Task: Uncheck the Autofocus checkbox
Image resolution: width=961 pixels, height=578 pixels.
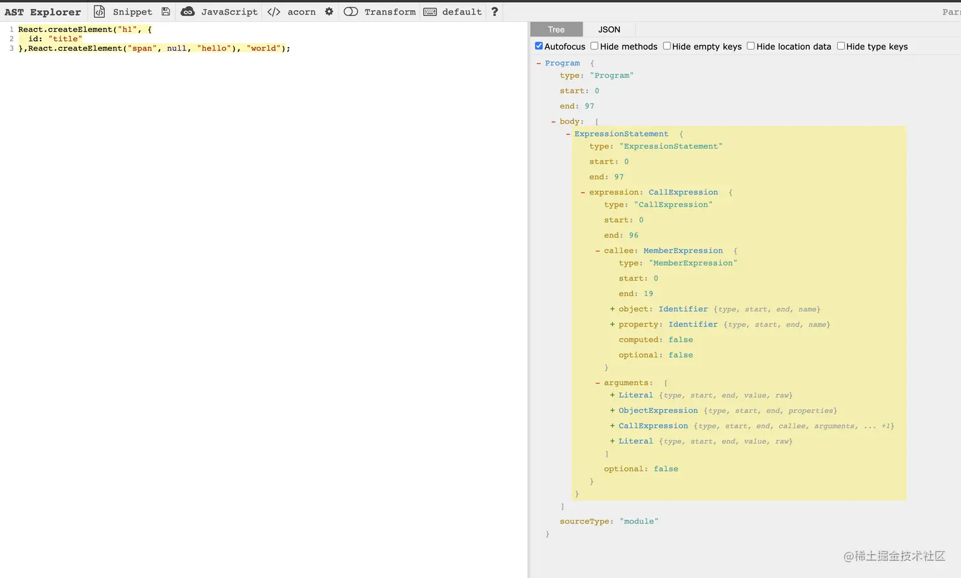Action: [539, 46]
